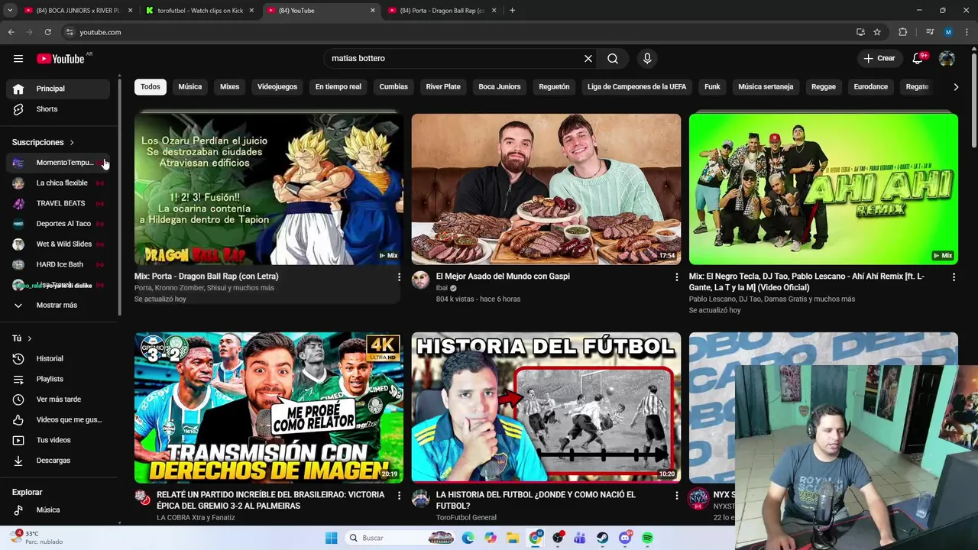978x550 pixels.
Task: Select the Mixes filter chip
Action: pyautogui.click(x=230, y=87)
